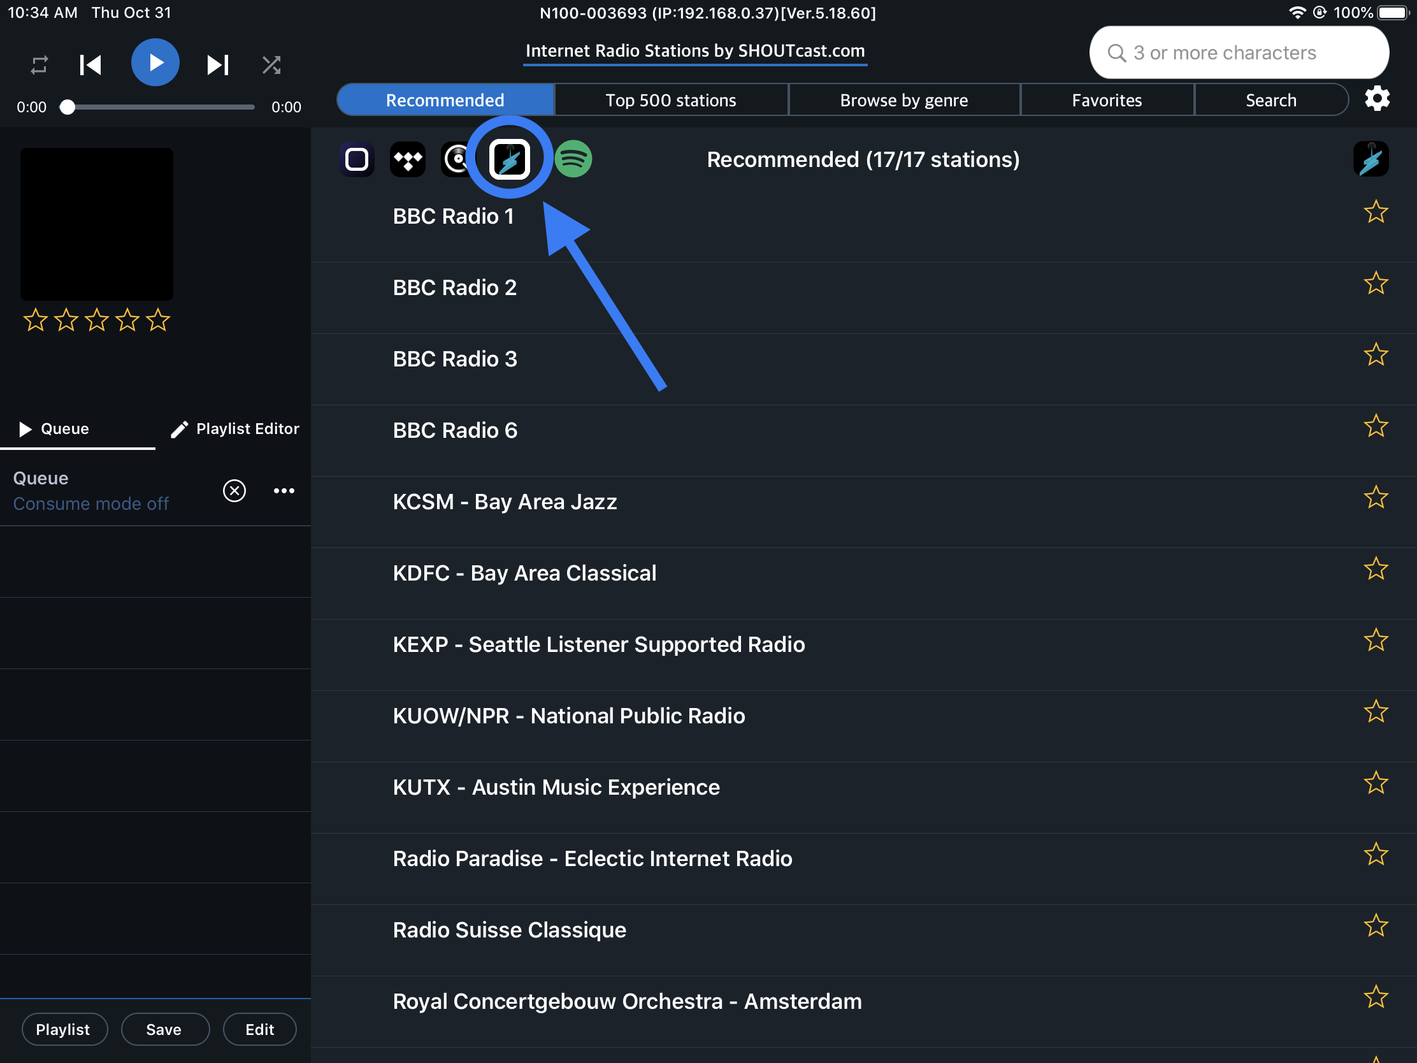Favorite BBC Radio 6 with its star
The height and width of the screenshot is (1063, 1417).
[1376, 426]
